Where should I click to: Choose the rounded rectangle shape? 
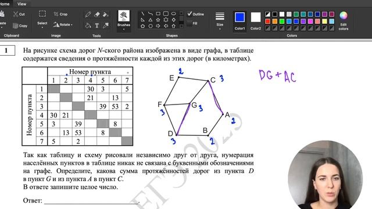[166, 14]
